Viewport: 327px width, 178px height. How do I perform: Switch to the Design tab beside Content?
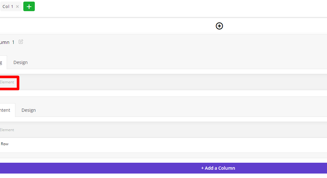tap(28, 110)
